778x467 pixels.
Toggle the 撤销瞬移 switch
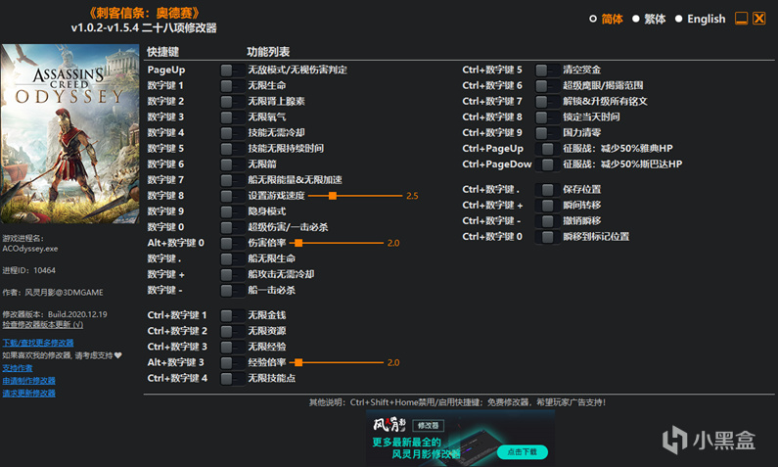(x=547, y=221)
